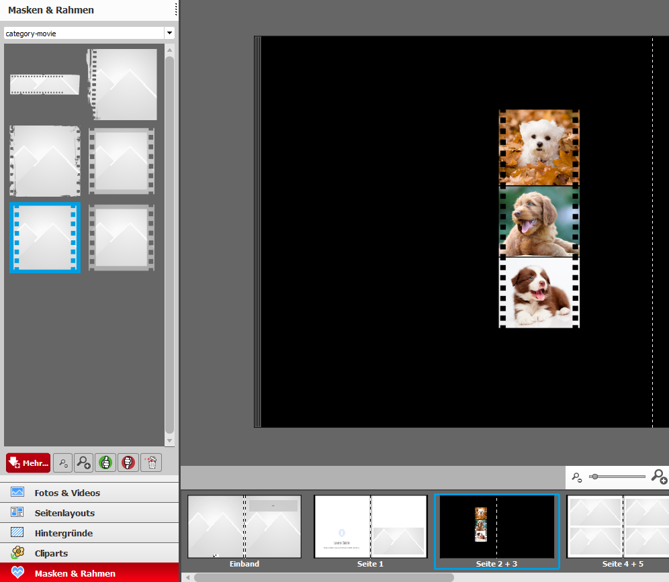Click the Seitenlayouts layout icon
This screenshot has width=669, height=582.
(x=17, y=512)
